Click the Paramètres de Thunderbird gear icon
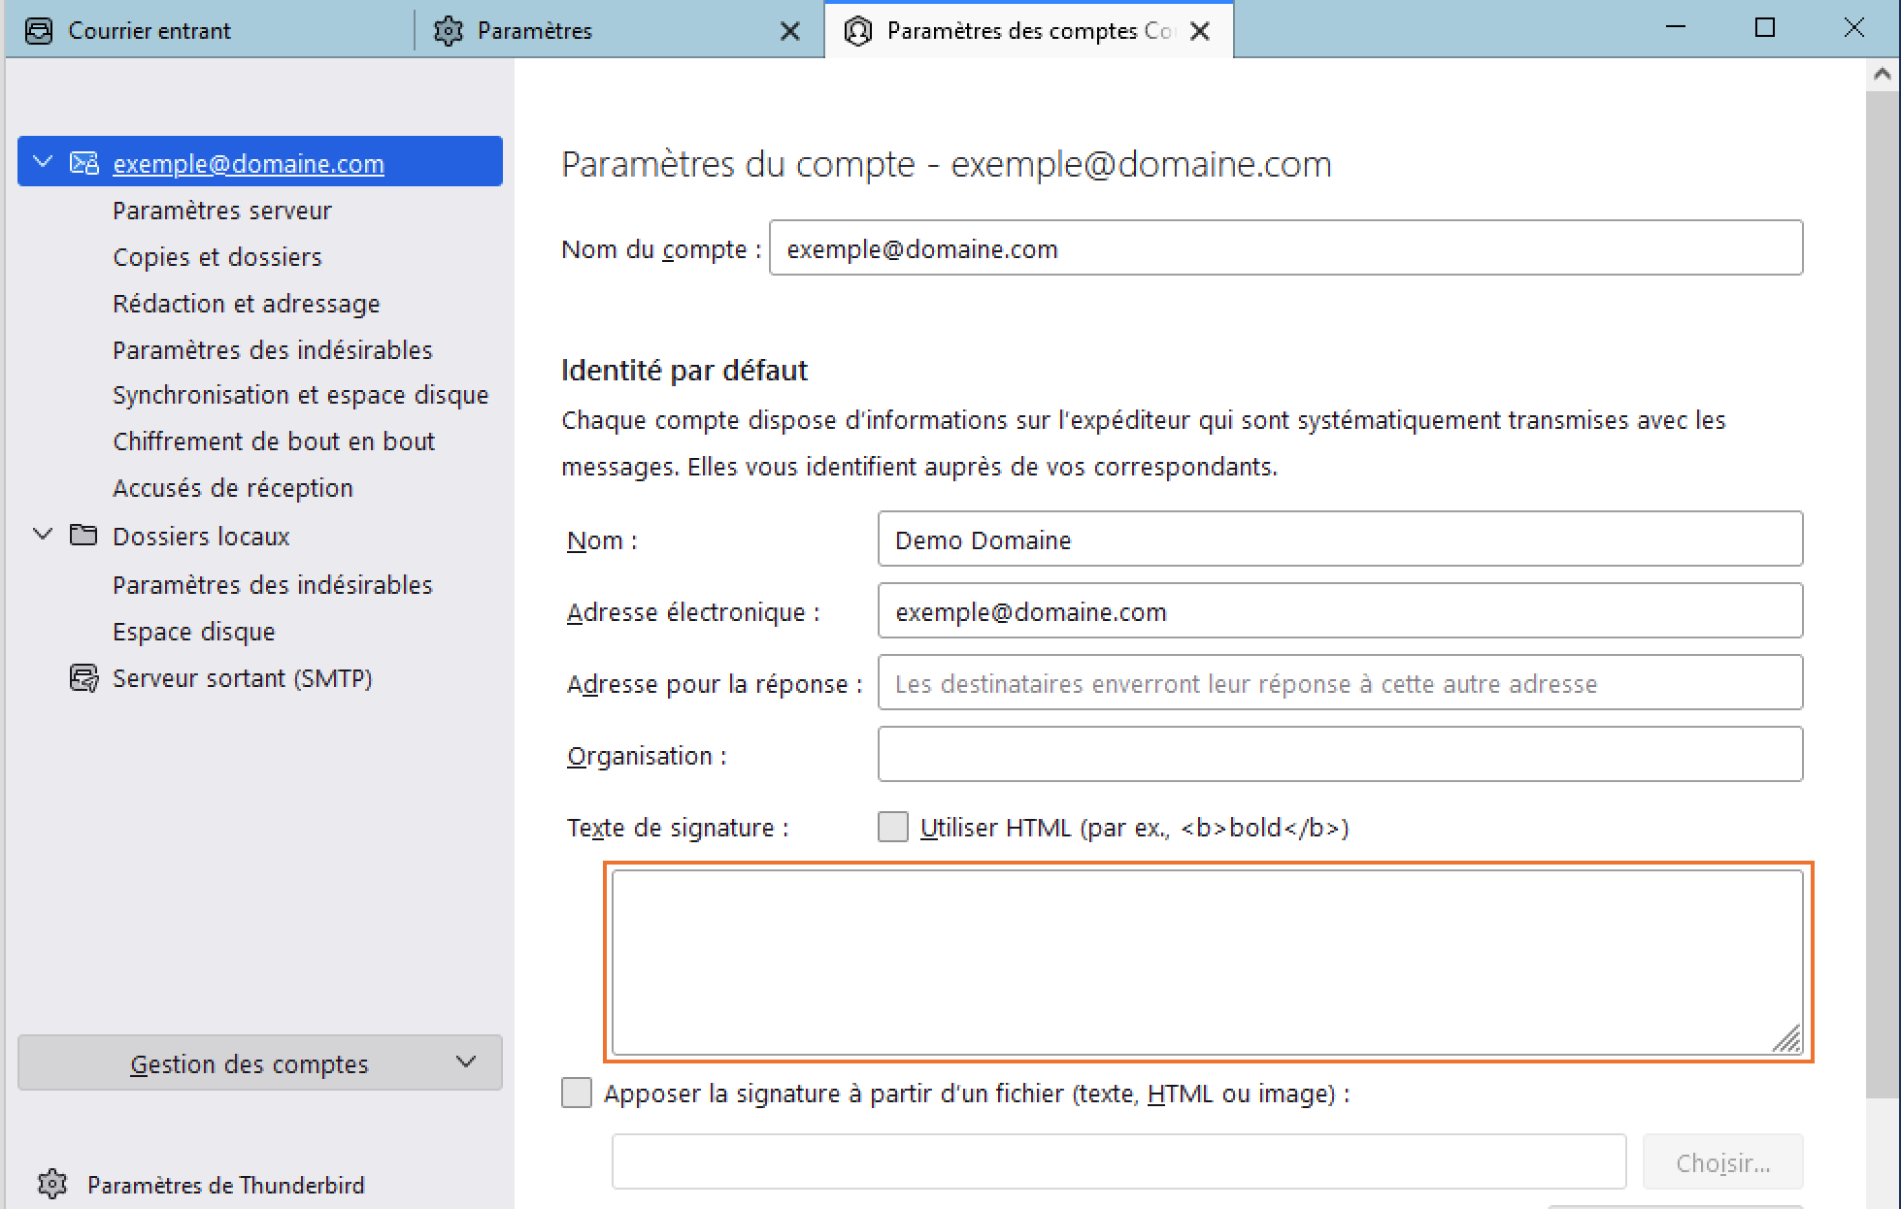The width and height of the screenshot is (1901, 1209). point(52,1184)
